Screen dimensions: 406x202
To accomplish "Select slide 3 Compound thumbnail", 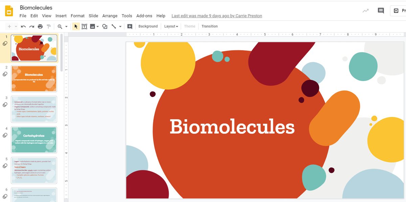I will point(34,109).
